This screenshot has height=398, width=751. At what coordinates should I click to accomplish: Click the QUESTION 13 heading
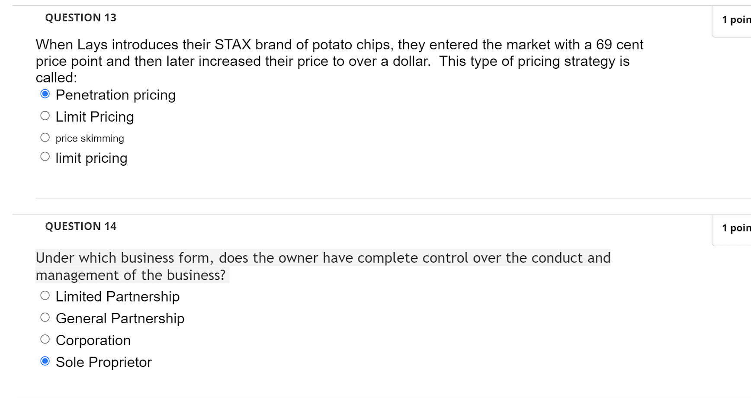[80, 17]
